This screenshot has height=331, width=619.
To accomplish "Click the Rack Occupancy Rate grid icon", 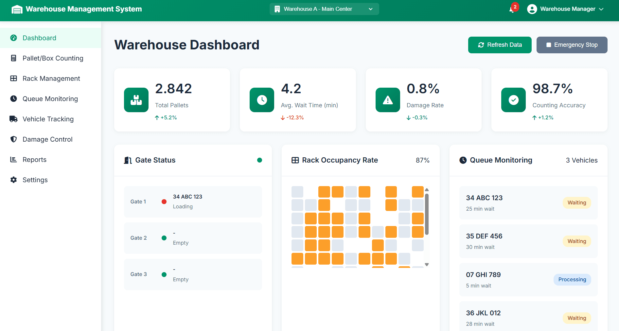I will pos(295,160).
